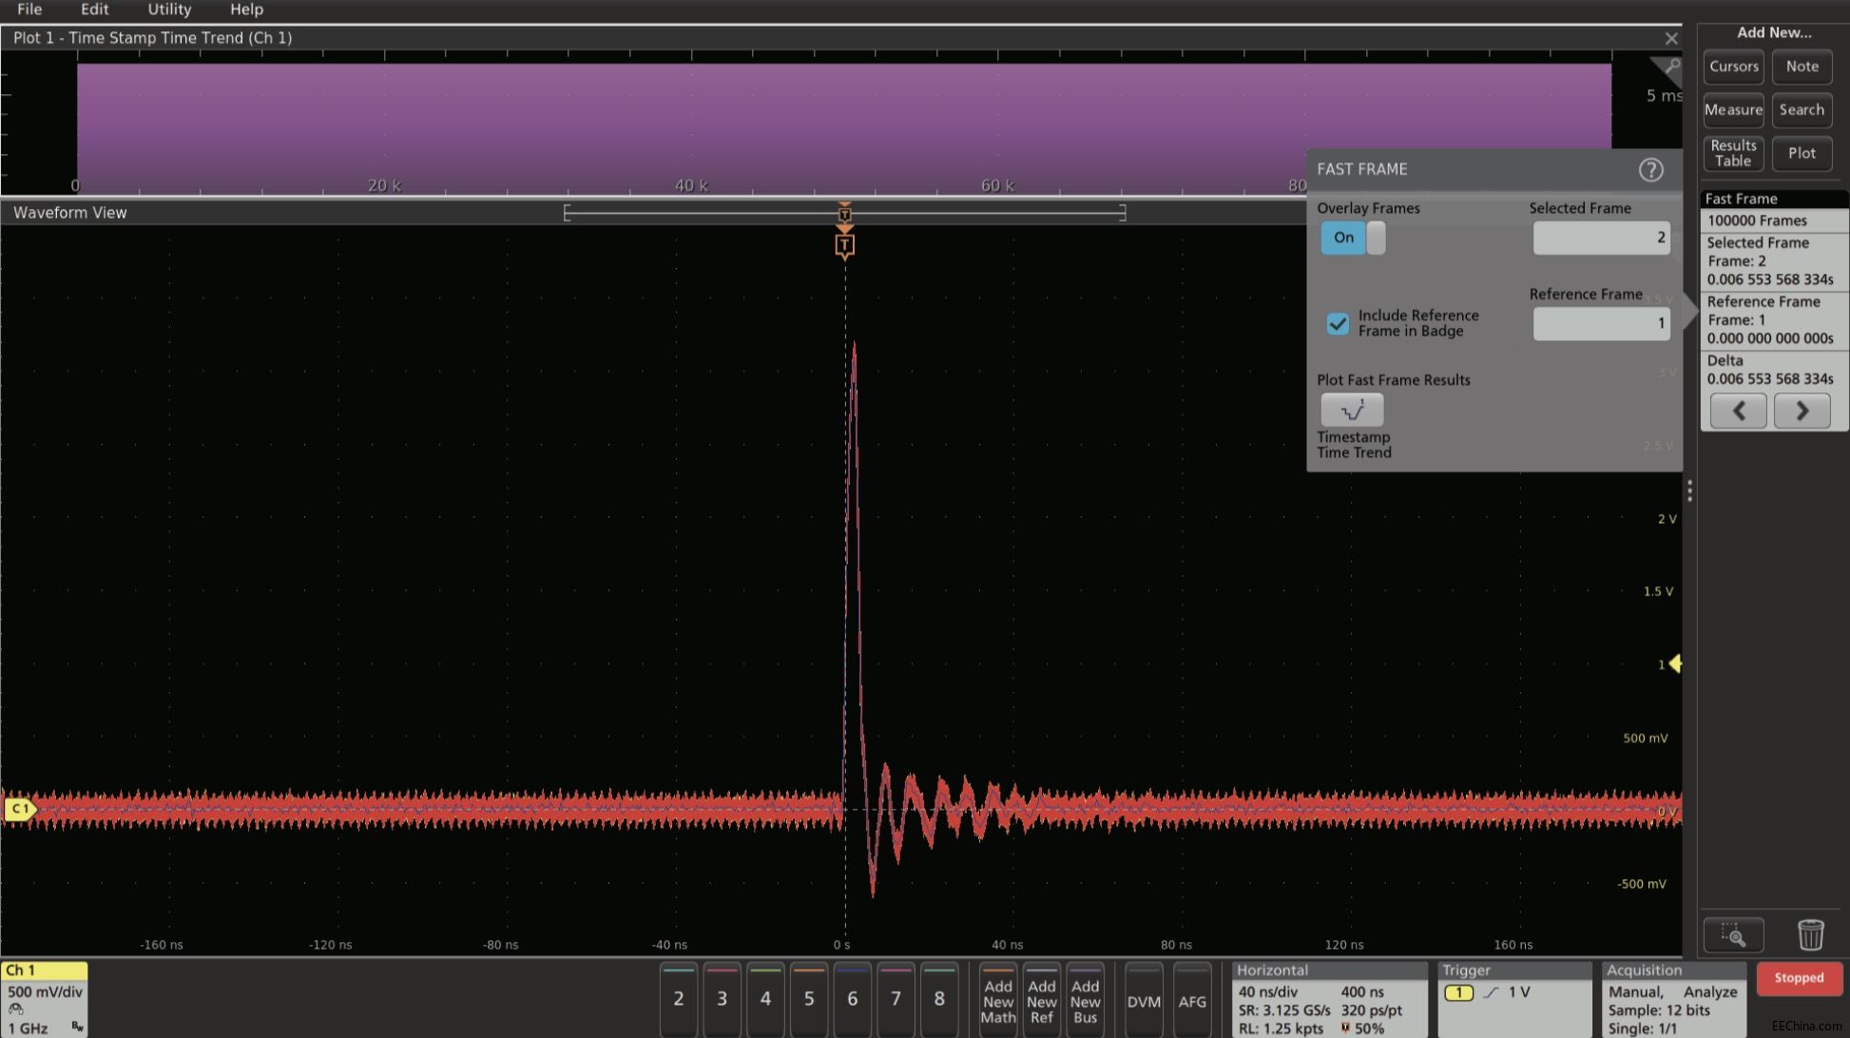
Task: Open Fast Frame help question icon
Action: pos(1650,169)
